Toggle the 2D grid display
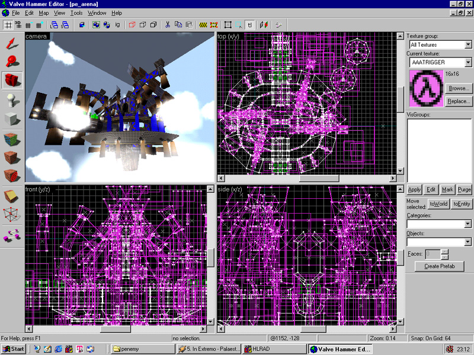474x355 pixels. 8,25
